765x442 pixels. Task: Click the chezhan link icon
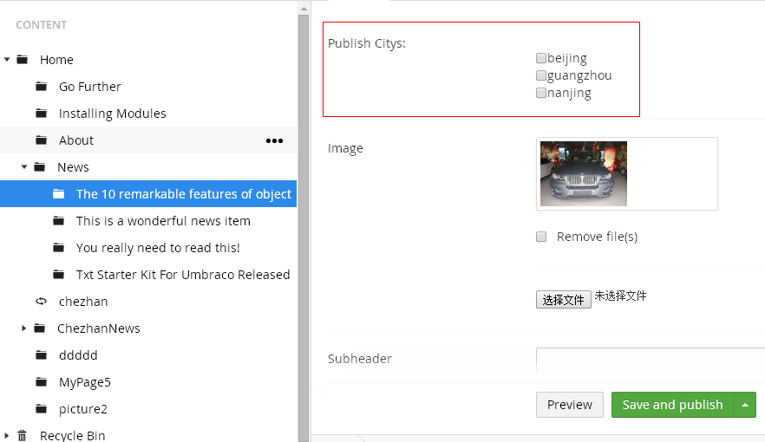[42, 301]
